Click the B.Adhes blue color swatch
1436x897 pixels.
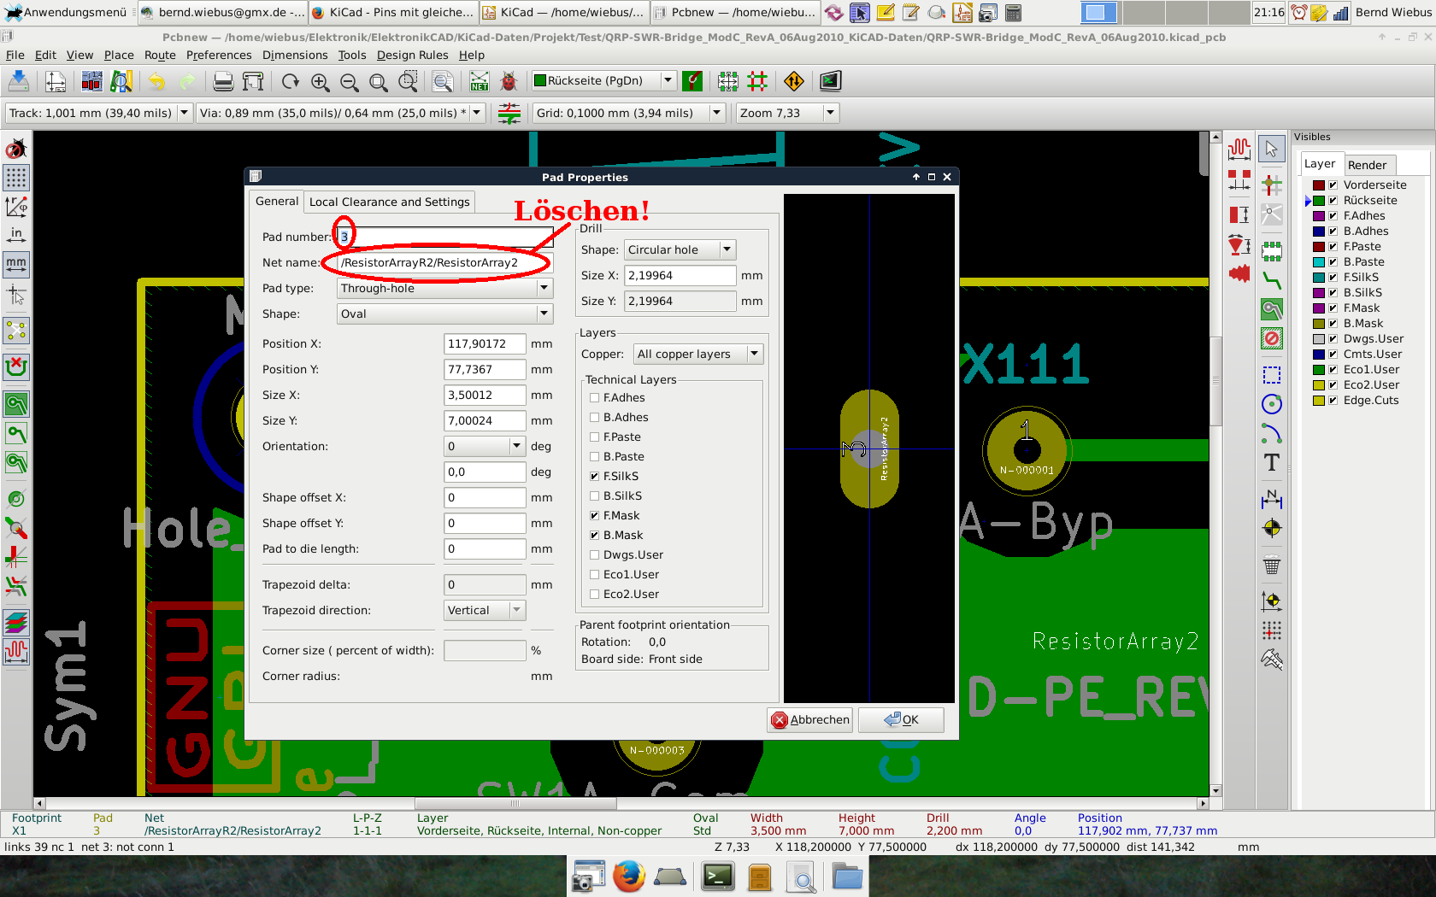[x=1319, y=232]
